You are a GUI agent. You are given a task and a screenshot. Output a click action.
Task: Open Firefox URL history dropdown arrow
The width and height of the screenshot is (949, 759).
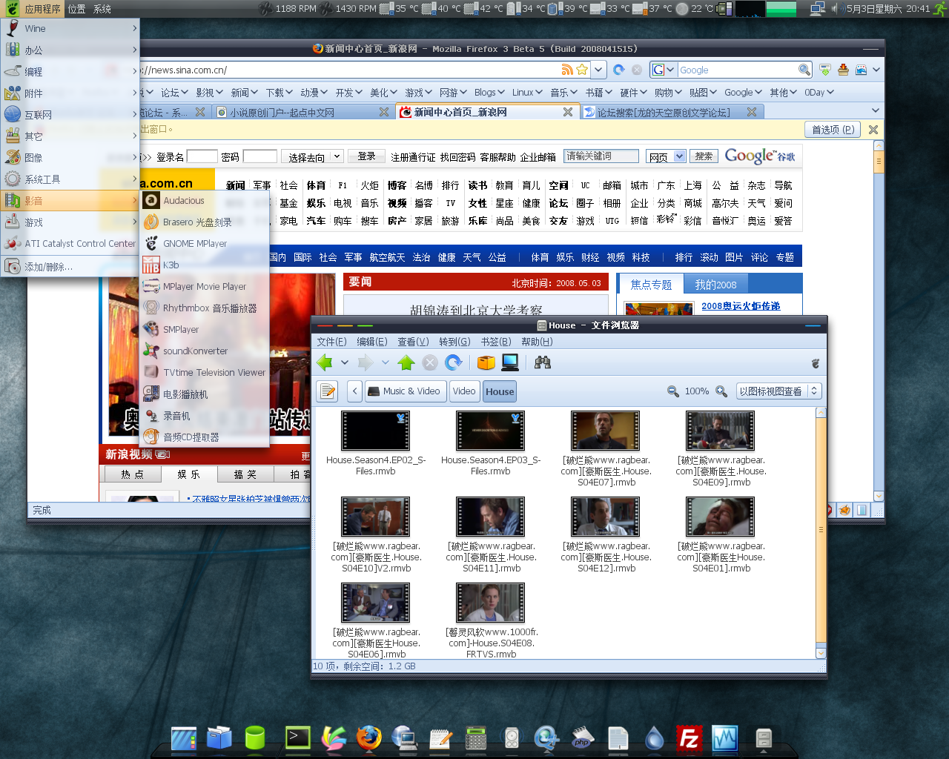(599, 70)
